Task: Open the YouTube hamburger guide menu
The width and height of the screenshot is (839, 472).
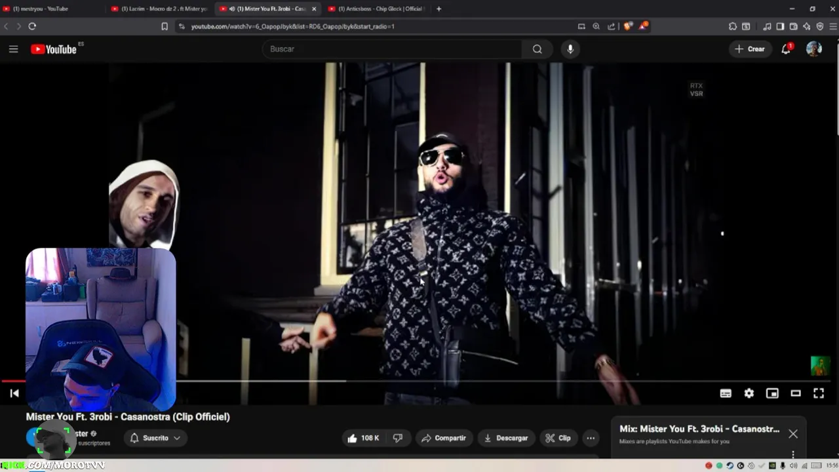Action: tap(13, 49)
